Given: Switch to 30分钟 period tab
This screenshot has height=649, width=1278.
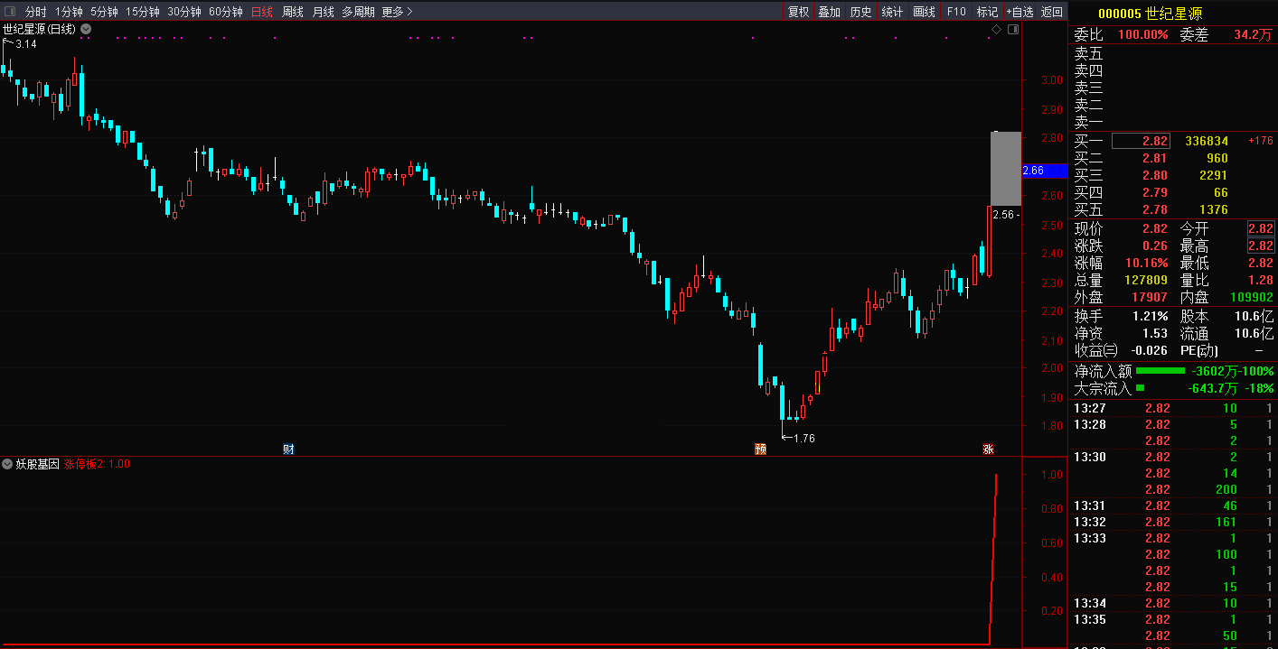Looking at the screenshot, I should (x=184, y=12).
